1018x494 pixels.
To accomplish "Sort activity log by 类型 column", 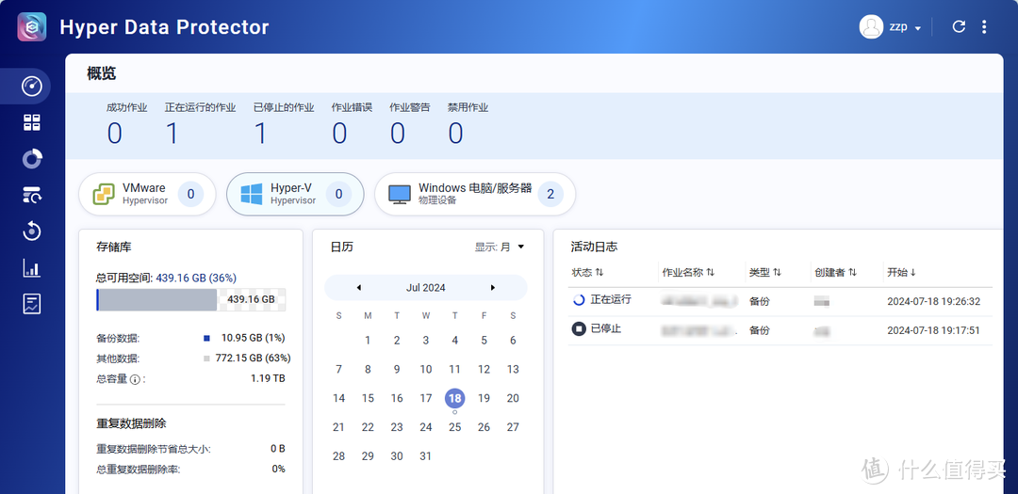I will pyautogui.click(x=765, y=272).
